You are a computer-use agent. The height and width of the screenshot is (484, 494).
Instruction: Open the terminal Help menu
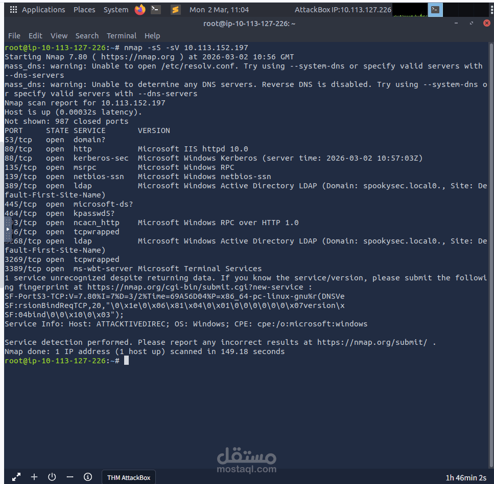[x=152, y=36]
